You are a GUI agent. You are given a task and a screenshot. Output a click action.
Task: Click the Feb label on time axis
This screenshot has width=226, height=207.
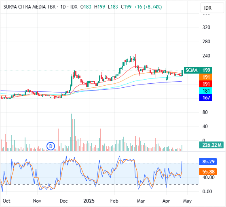(114, 201)
